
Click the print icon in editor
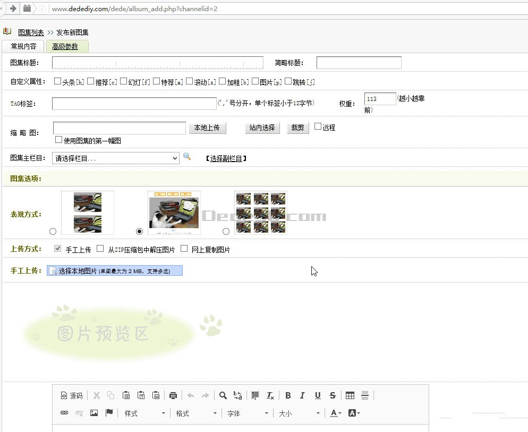click(x=173, y=395)
